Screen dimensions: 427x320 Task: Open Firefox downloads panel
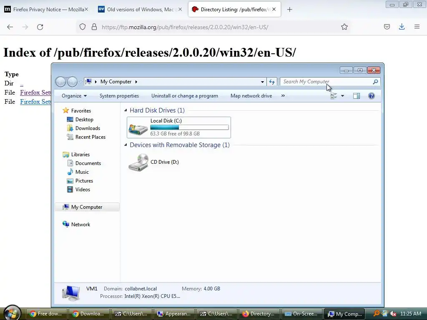402,27
